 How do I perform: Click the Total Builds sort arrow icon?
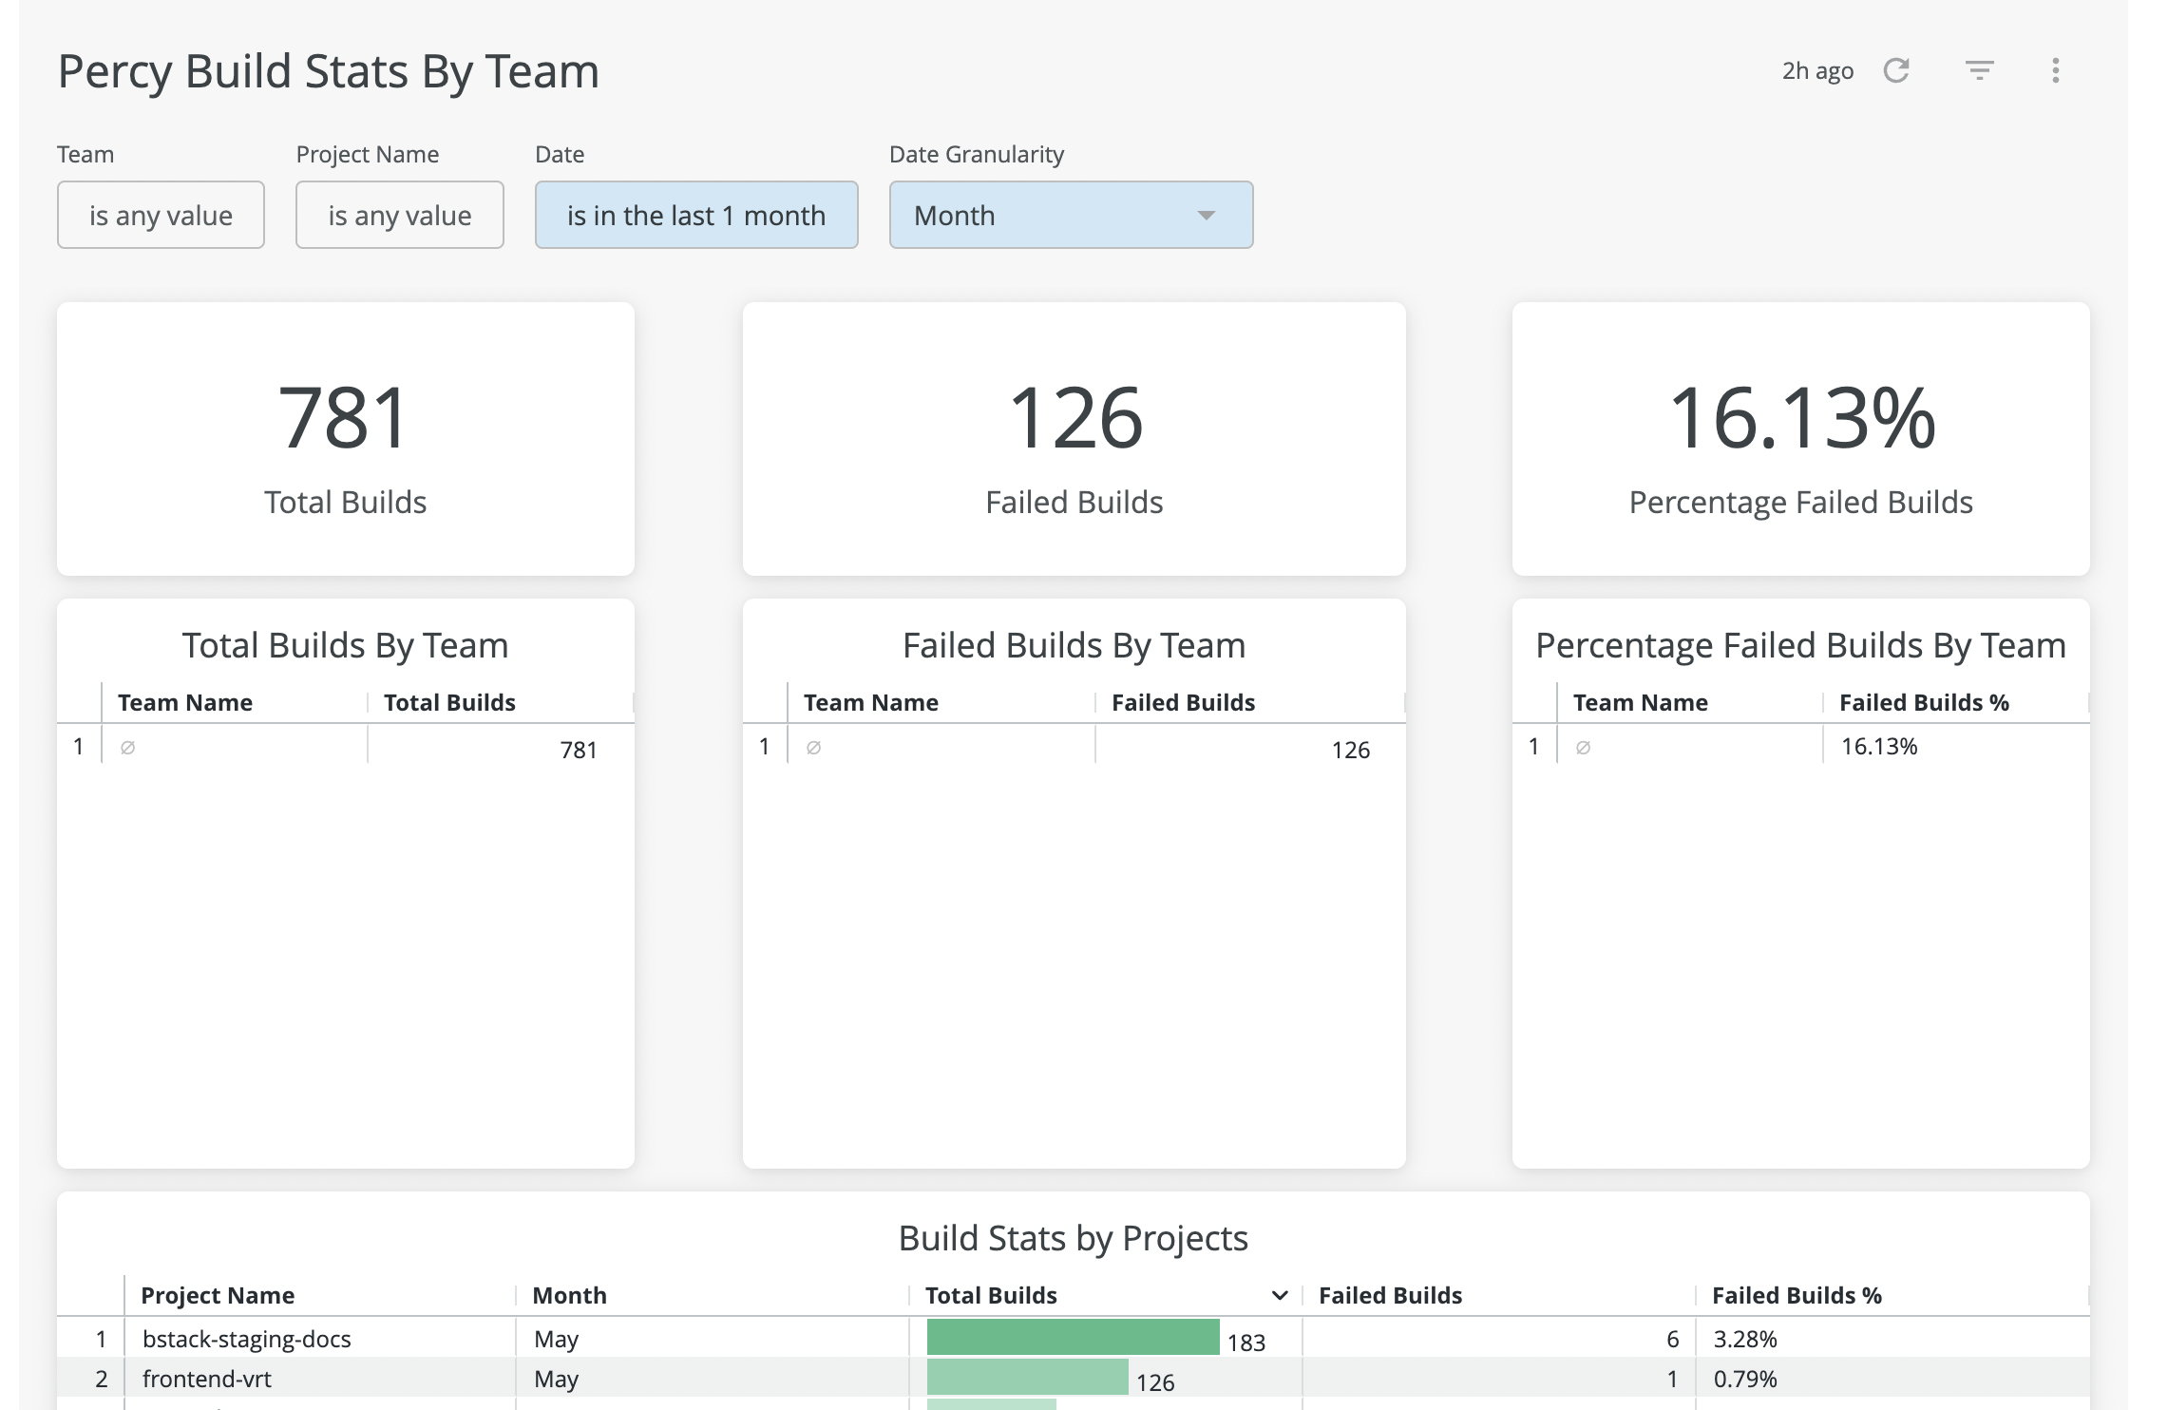tap(1280, 1295)
